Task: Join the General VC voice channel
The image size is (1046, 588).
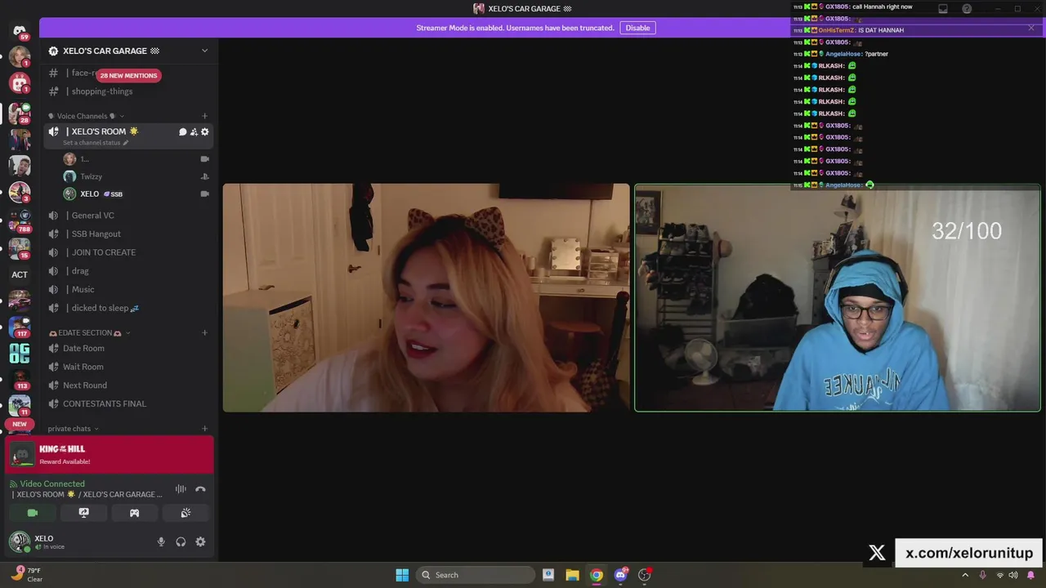Action: [128, 216]
